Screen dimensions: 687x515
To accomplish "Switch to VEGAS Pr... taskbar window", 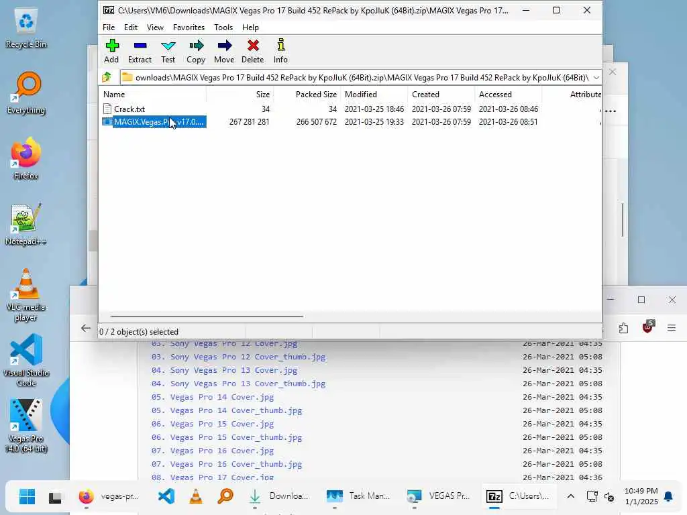I will (x=438, y=496).
